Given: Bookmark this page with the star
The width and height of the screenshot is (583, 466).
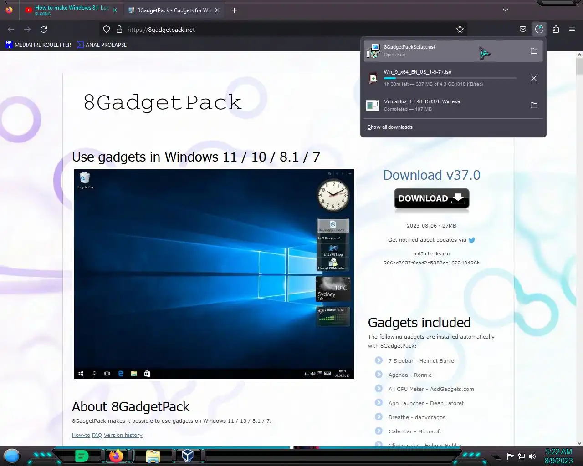Looking at the screenshot, I should (x=460, y=30).
